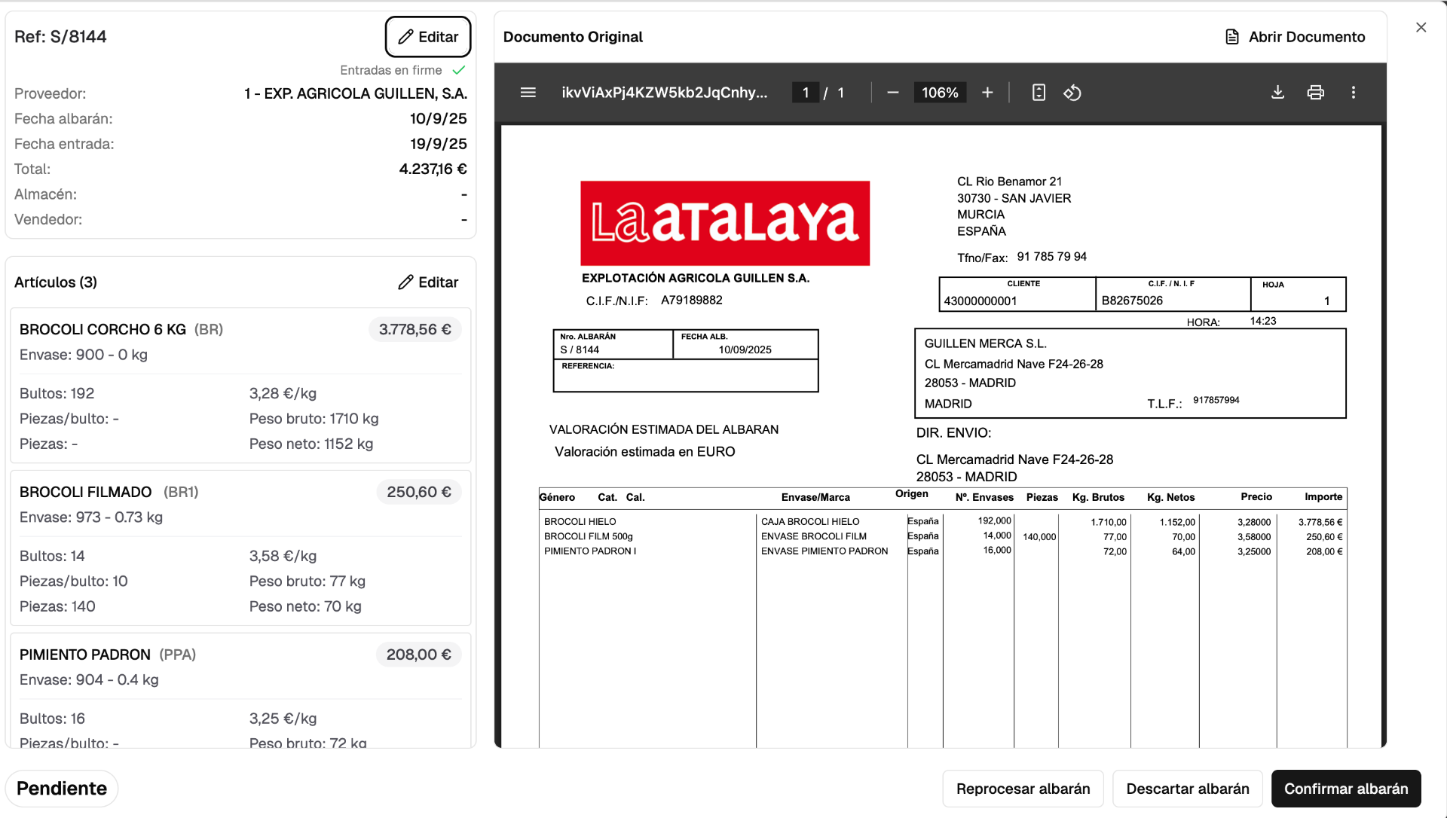Image resolution: width=1447 pixels, height=818 pixels.
Task: Click the client number 43000000001 in the PDF
Action: (980, 301)
